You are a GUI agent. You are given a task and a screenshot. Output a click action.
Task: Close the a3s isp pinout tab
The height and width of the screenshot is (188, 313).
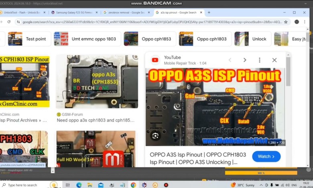click(x=201, y=12)
